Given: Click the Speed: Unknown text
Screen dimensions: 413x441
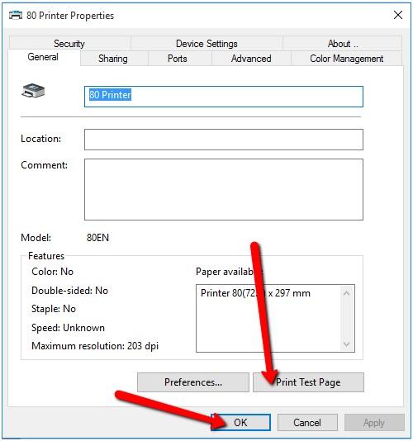Looking at the screenshot, I should coord(68,328).
